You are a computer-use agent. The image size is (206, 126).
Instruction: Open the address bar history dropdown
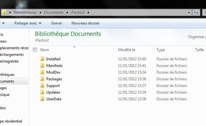189,13
